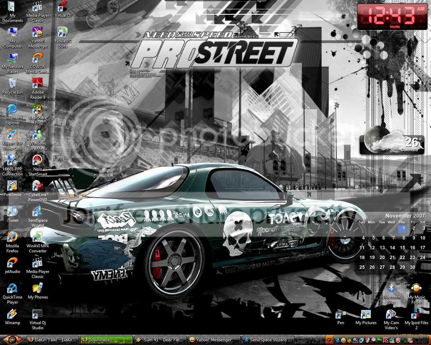Select day 30 in calendar widget
The image size is (431, 345).
coord(412,267)
